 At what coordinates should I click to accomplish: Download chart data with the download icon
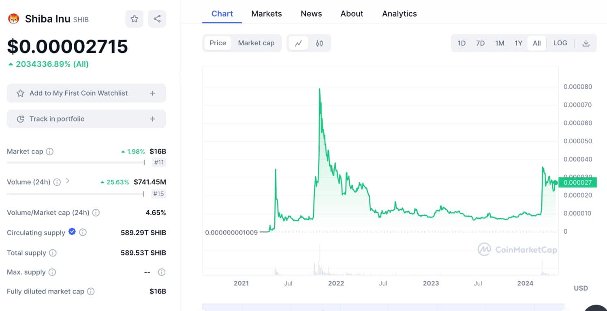pos(586,43)
